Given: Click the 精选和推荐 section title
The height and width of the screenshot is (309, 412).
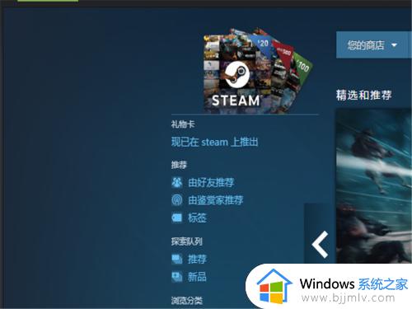Looking at the screenshot, I should pos(363,95).
